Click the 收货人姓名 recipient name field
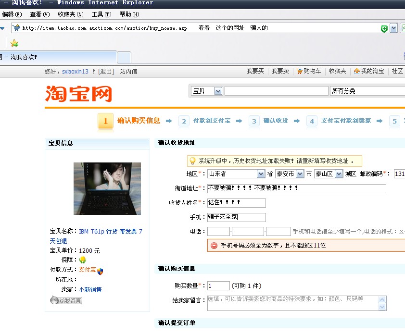This screenshot has width=405, height=335. pyautogui.click(x=237, y=203)
